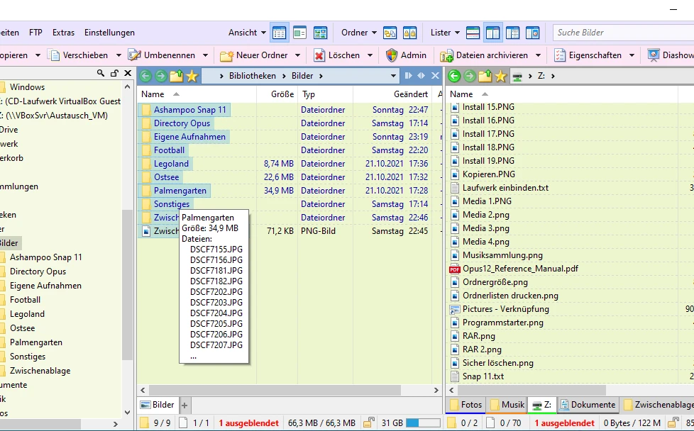Click the new tab plus button
Image resolution: width=694 pixels, height=431 pixels.
click(x=184, y=405)
